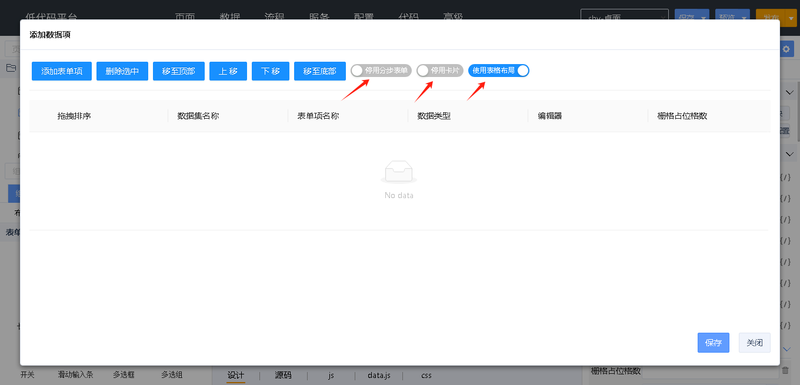Open the shy-桌面 select dropdown

tap(624, 18)
